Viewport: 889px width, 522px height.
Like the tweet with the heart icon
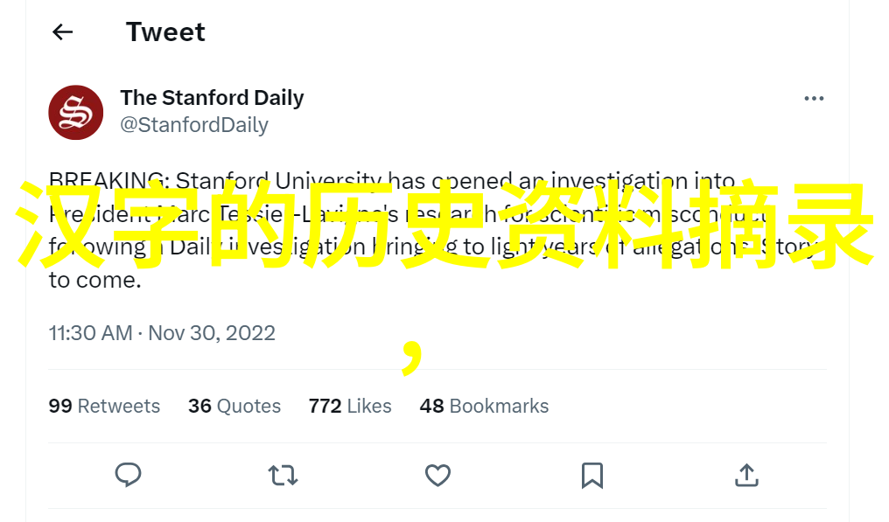(437, 475)
